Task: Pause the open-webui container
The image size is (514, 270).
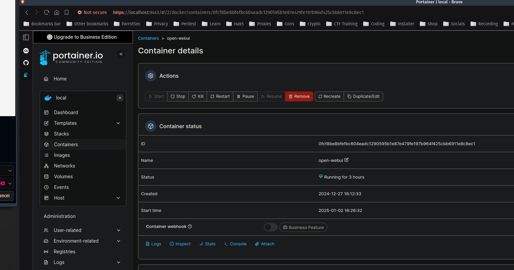Action: tap(245, 96)
